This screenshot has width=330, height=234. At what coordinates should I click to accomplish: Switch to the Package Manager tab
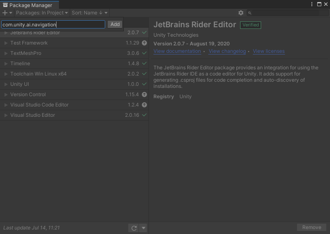coord(29,5)
